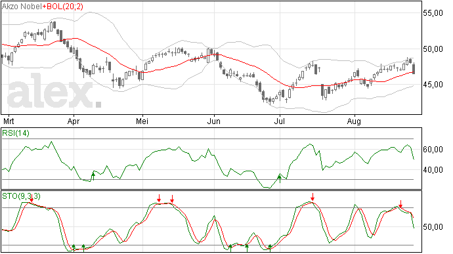Click the 'Apr' month axis label
Screen dimensions: 453x254
(x=74, y=121)
